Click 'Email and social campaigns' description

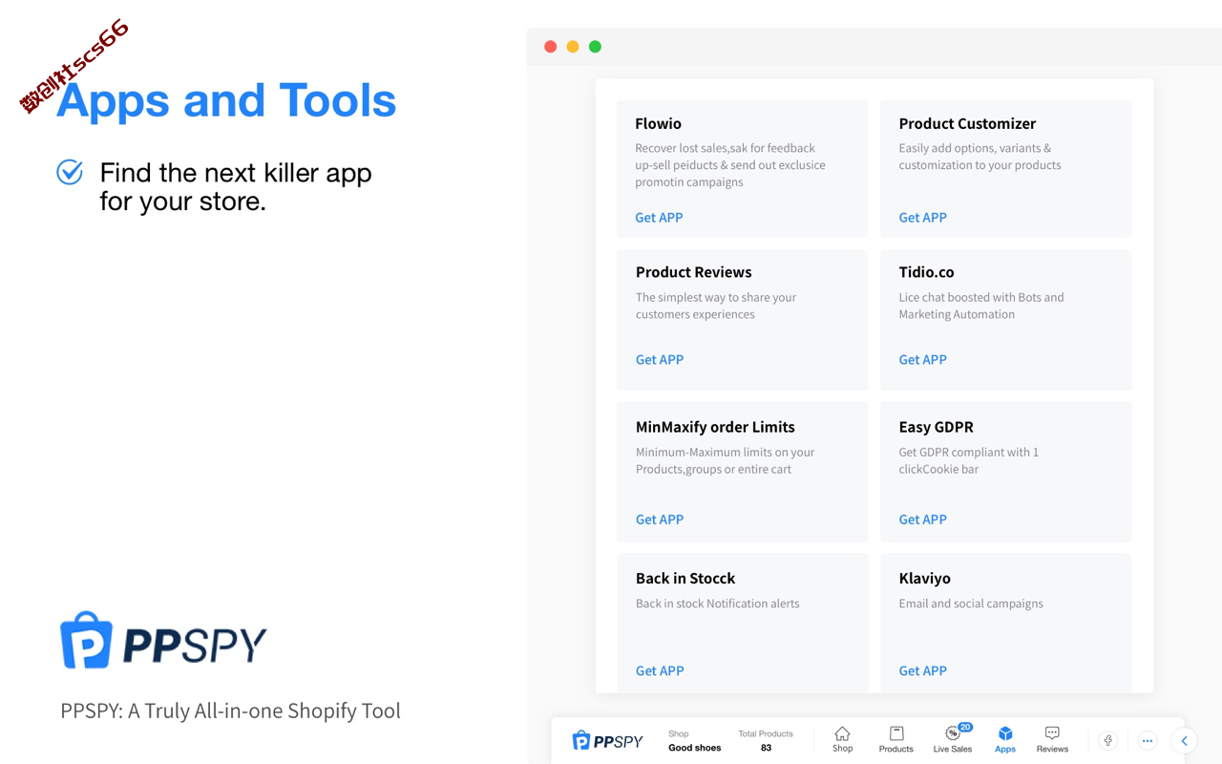pyautogui.click(x=971, y=604)
